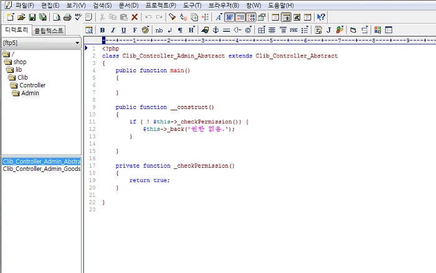Save the current file using the floppy icon

click(32, 17)
